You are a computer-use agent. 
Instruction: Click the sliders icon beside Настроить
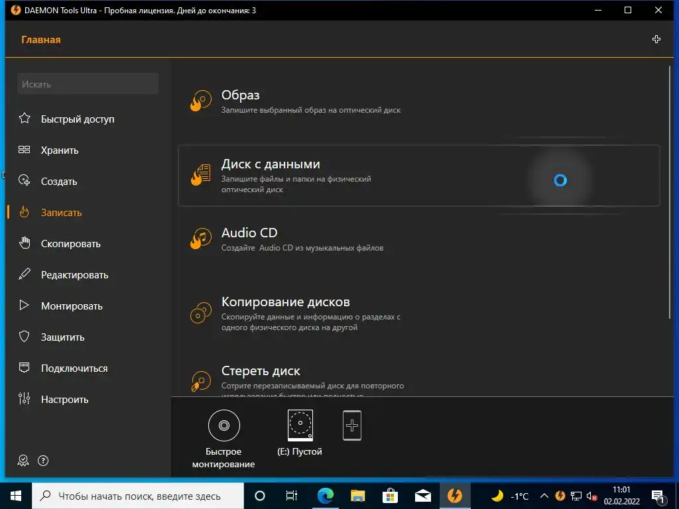click(25, 398)
